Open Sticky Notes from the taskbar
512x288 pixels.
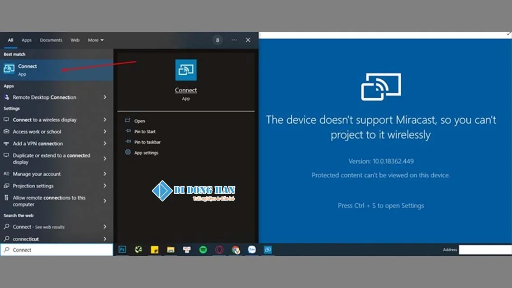point(155,249)
